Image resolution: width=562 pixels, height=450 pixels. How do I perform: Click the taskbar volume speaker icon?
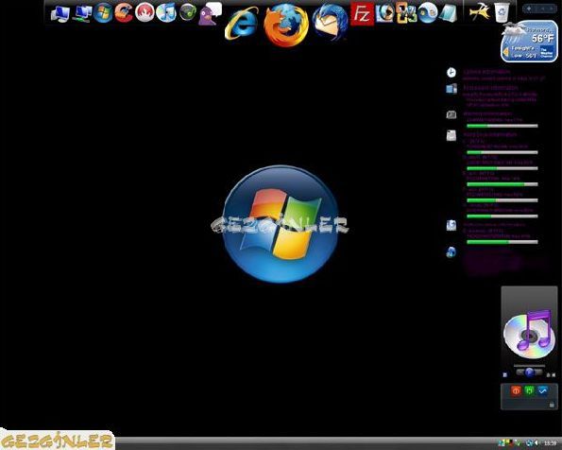pyautogui.click(x=536, y=443)
